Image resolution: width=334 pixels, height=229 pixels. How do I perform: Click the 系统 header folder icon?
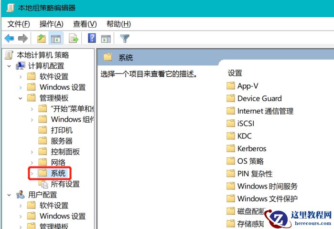[x=108, y=57]
